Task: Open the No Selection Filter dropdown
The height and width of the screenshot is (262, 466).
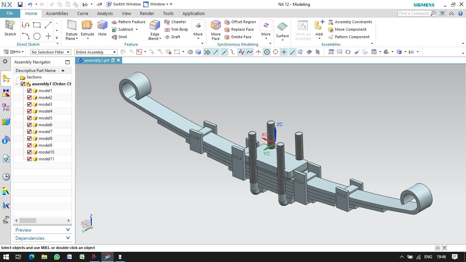Action: (x=50, y=52)
